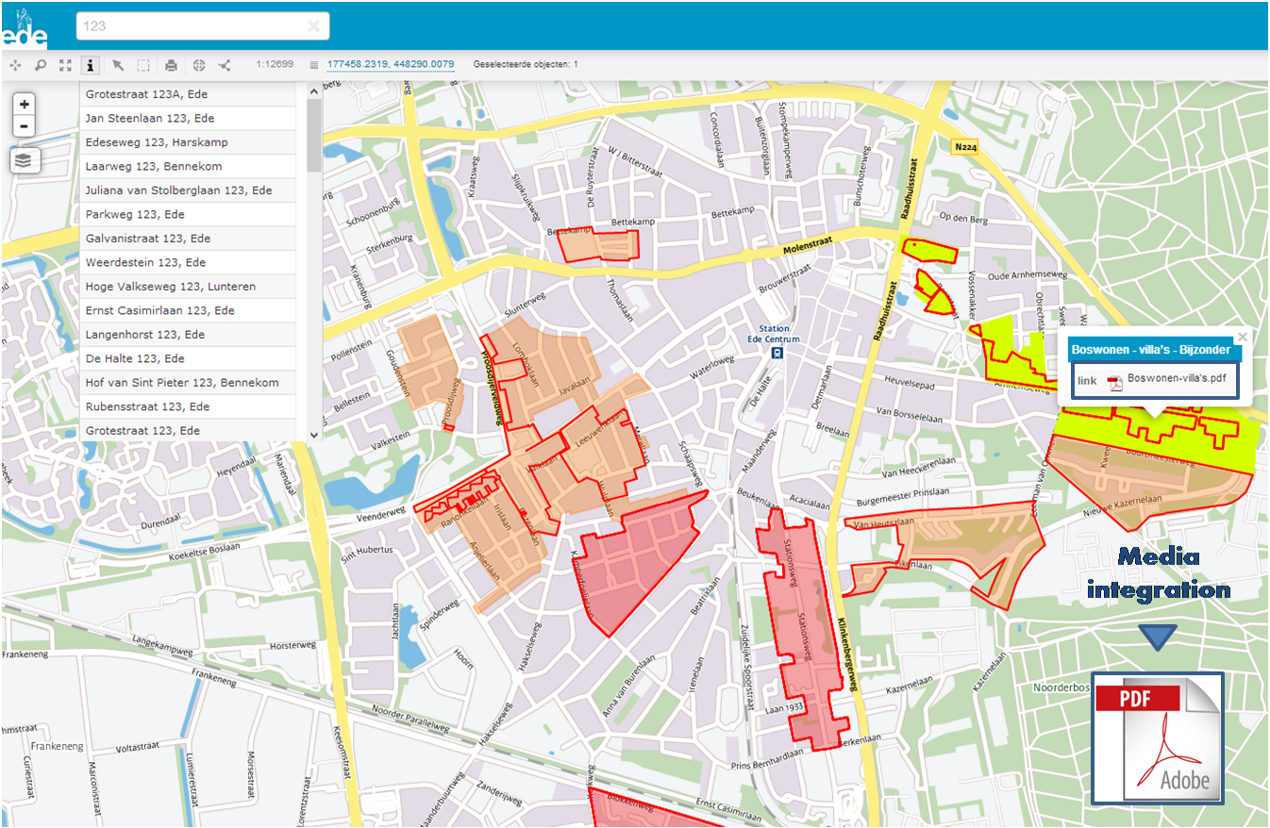Zoom out with the minus button
The height and width of the screenshot is (828, 1270).
[x=25, y=126]
